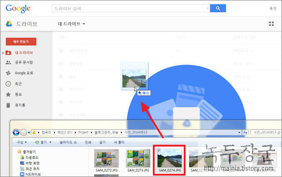Open 공유 문서함 people icon
282x177 pixels.
(8, 62)
